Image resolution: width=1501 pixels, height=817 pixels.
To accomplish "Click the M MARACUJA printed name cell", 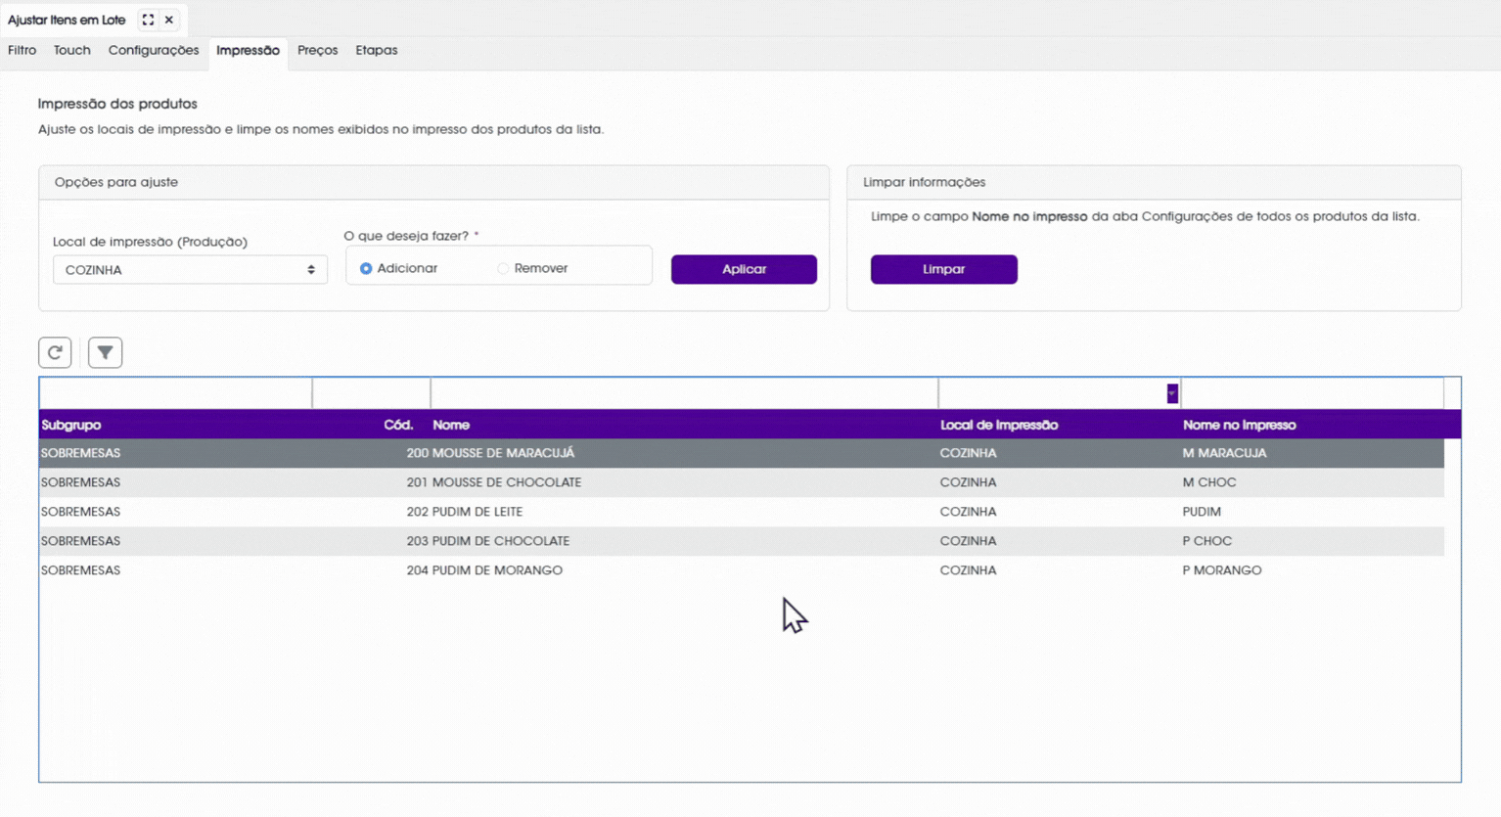I will (1224, 453).
